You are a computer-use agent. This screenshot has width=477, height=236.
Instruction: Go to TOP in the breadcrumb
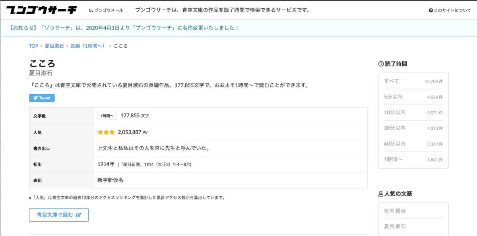(33, 46)
